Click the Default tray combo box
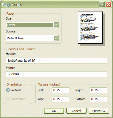The height and width of the screenshot is (118, 113). click(x=32, y=38)
